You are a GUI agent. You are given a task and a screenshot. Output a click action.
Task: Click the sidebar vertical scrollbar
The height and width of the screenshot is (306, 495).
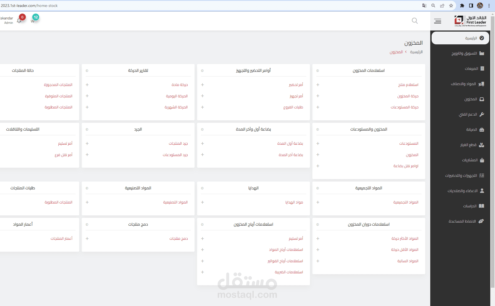492,152
